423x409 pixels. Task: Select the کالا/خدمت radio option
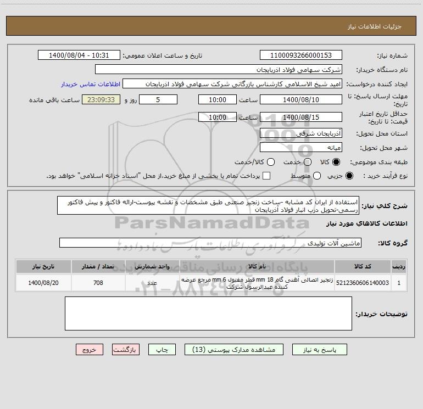coord(271,162)
